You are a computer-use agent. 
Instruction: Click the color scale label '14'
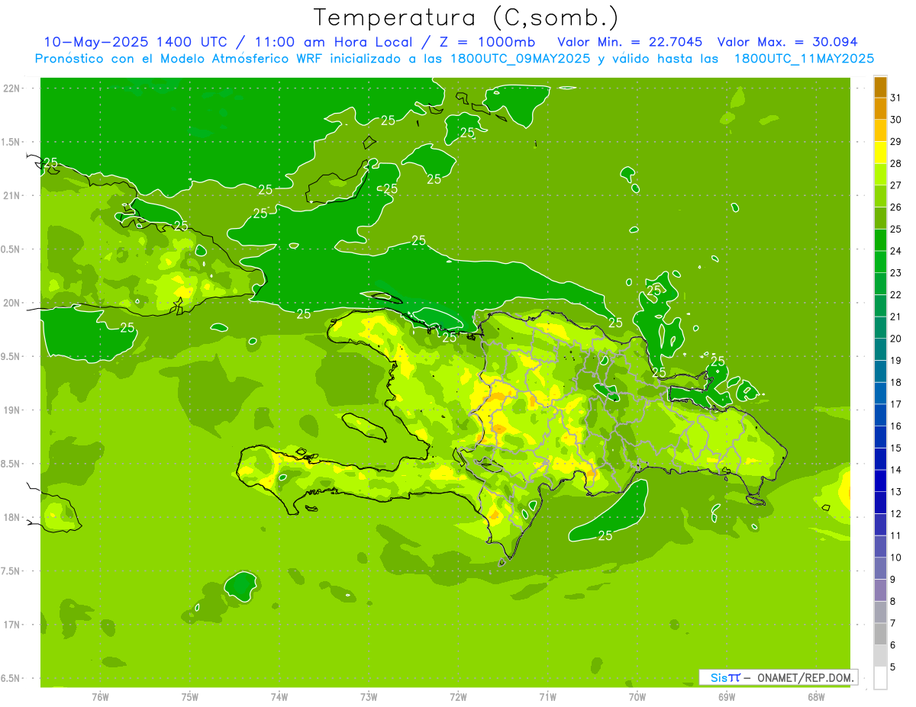click(x=895, y=470)
